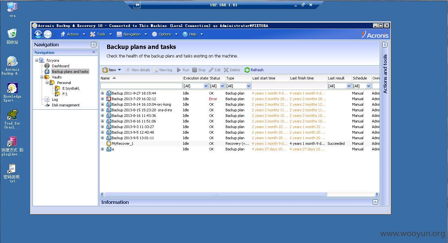Select Backup 2013-9-5 12:40:48 plan
Viewport: 448px width, 243px height.
pyautogui.click(x=133, y=132)
